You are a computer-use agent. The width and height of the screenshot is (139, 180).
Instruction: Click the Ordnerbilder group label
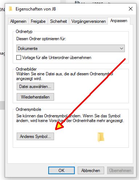(x=26, y=69)
